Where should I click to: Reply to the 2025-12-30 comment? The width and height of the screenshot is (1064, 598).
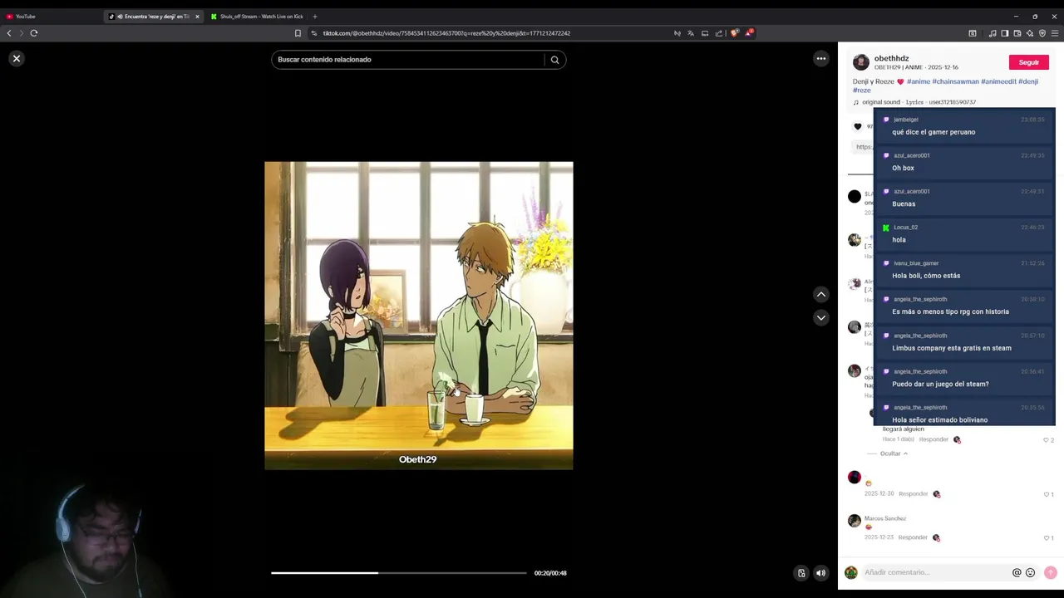[913, 494]
